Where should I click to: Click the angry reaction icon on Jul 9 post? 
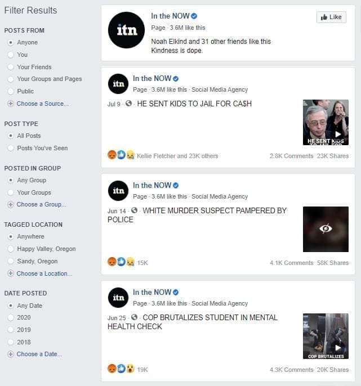coord(112,155)
